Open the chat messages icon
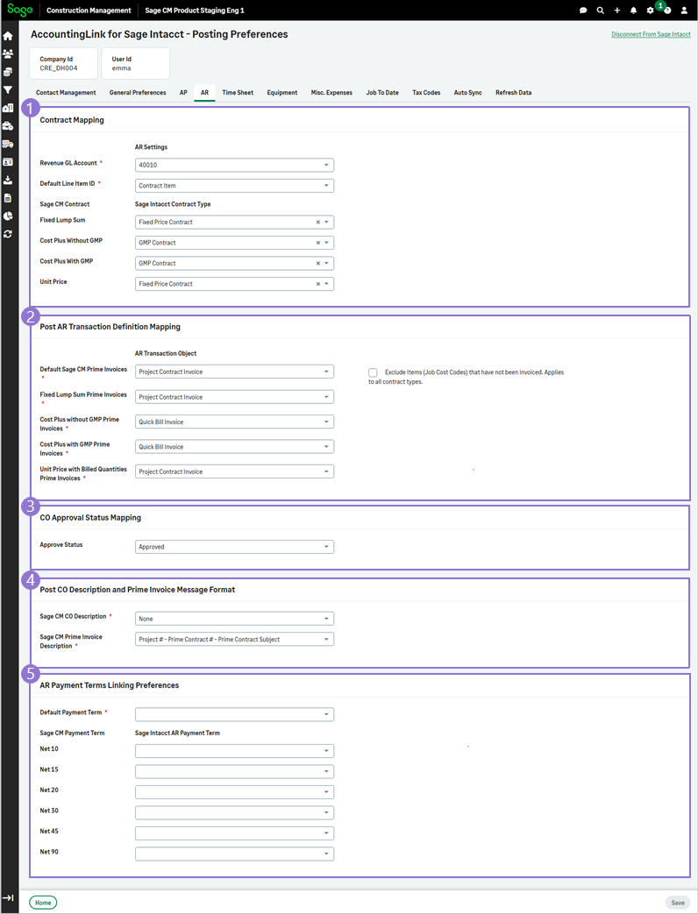 tap(583, 11)
